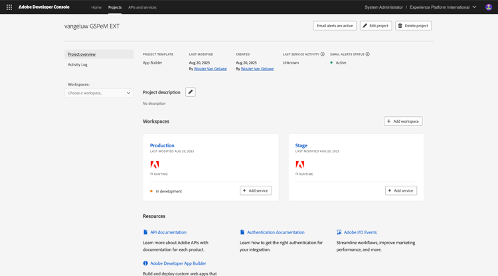The height and width of the screenshot is (276, 498).
Task: Click Add service in the Production workspace
Action: coord(256,190)
